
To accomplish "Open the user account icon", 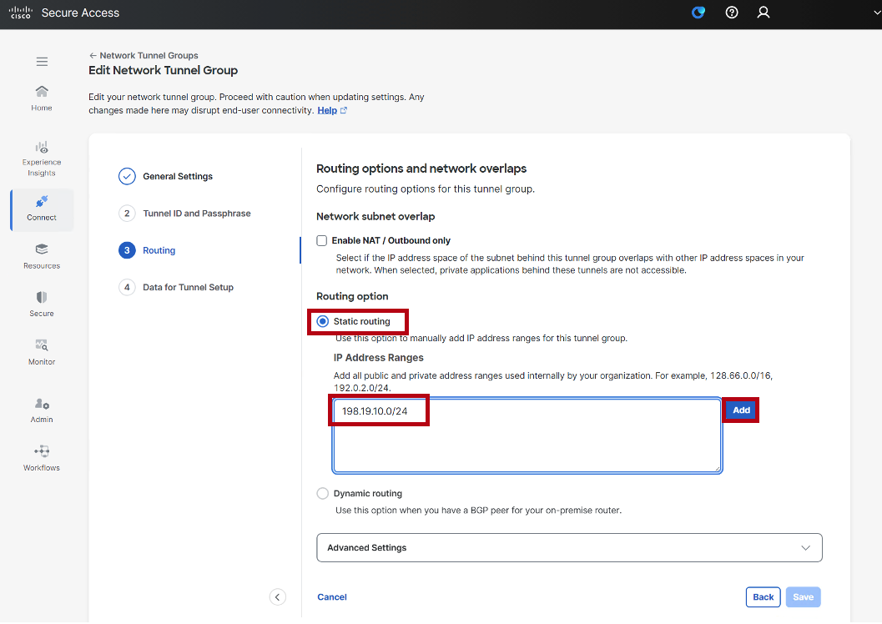I will point(764,13).
